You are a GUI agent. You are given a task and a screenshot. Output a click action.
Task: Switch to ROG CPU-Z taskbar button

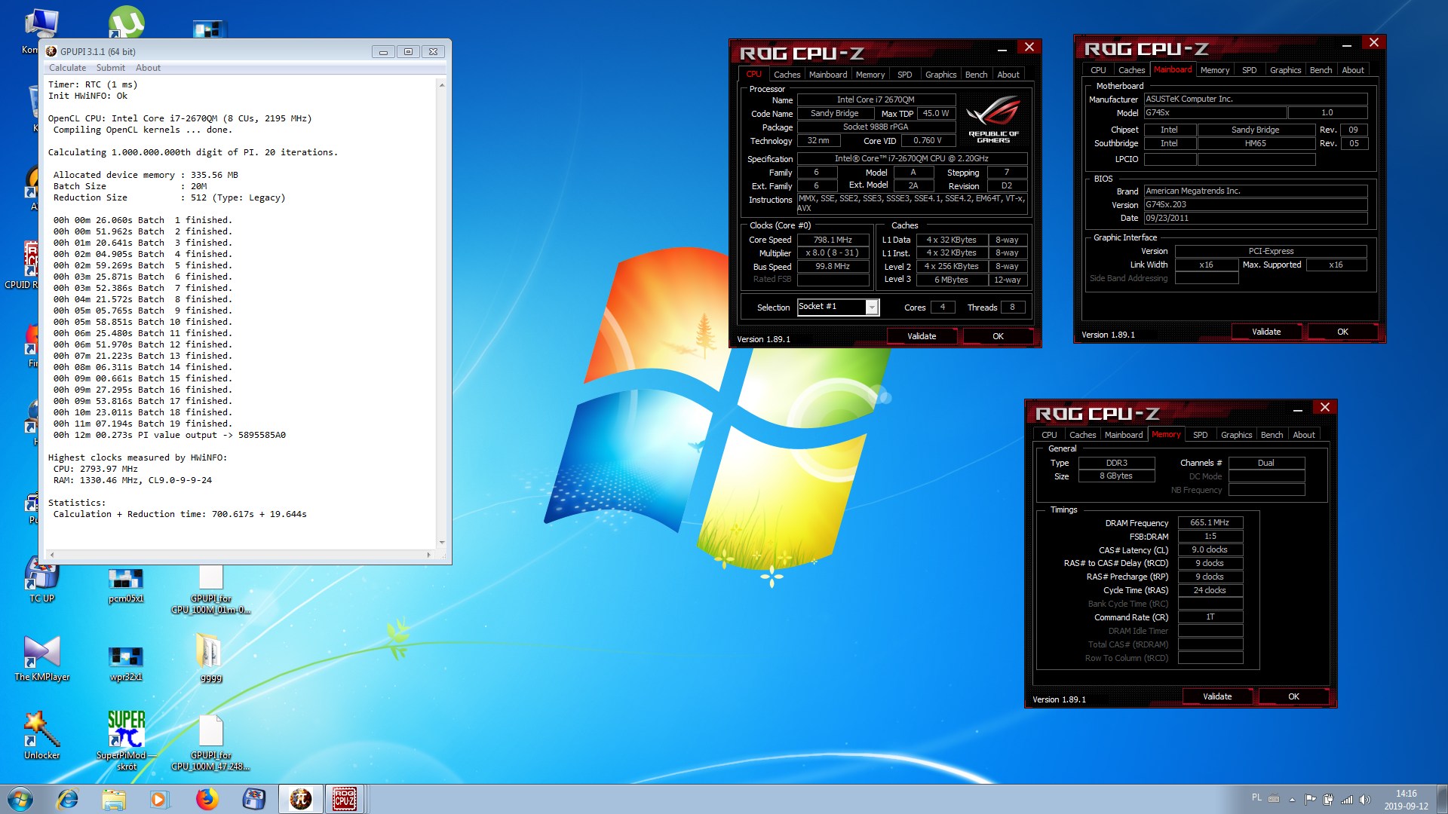pos(345,799)
